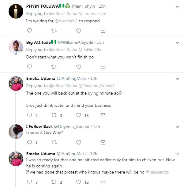Expand options caret on Big Attitude's tweet
This screenshot has width=184, height=187.
coord(177,43)
